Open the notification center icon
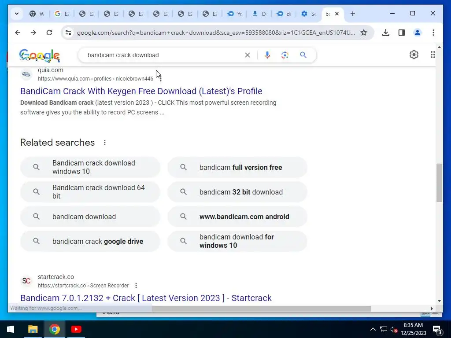 click(x=437, y=329)
